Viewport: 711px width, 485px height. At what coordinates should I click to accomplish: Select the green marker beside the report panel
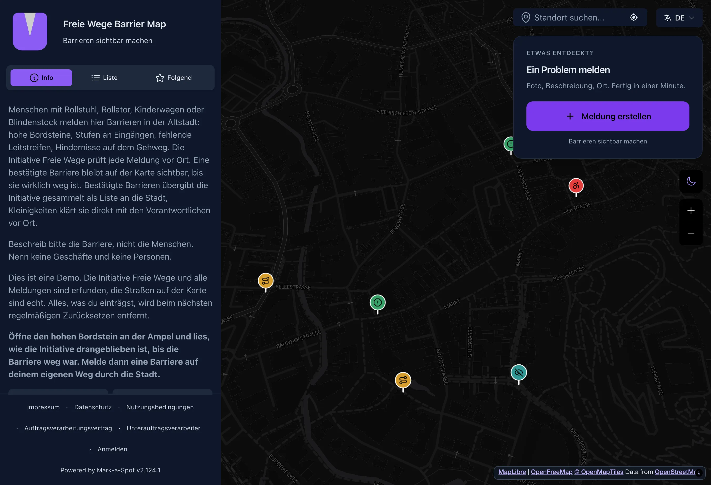(509, 144)
